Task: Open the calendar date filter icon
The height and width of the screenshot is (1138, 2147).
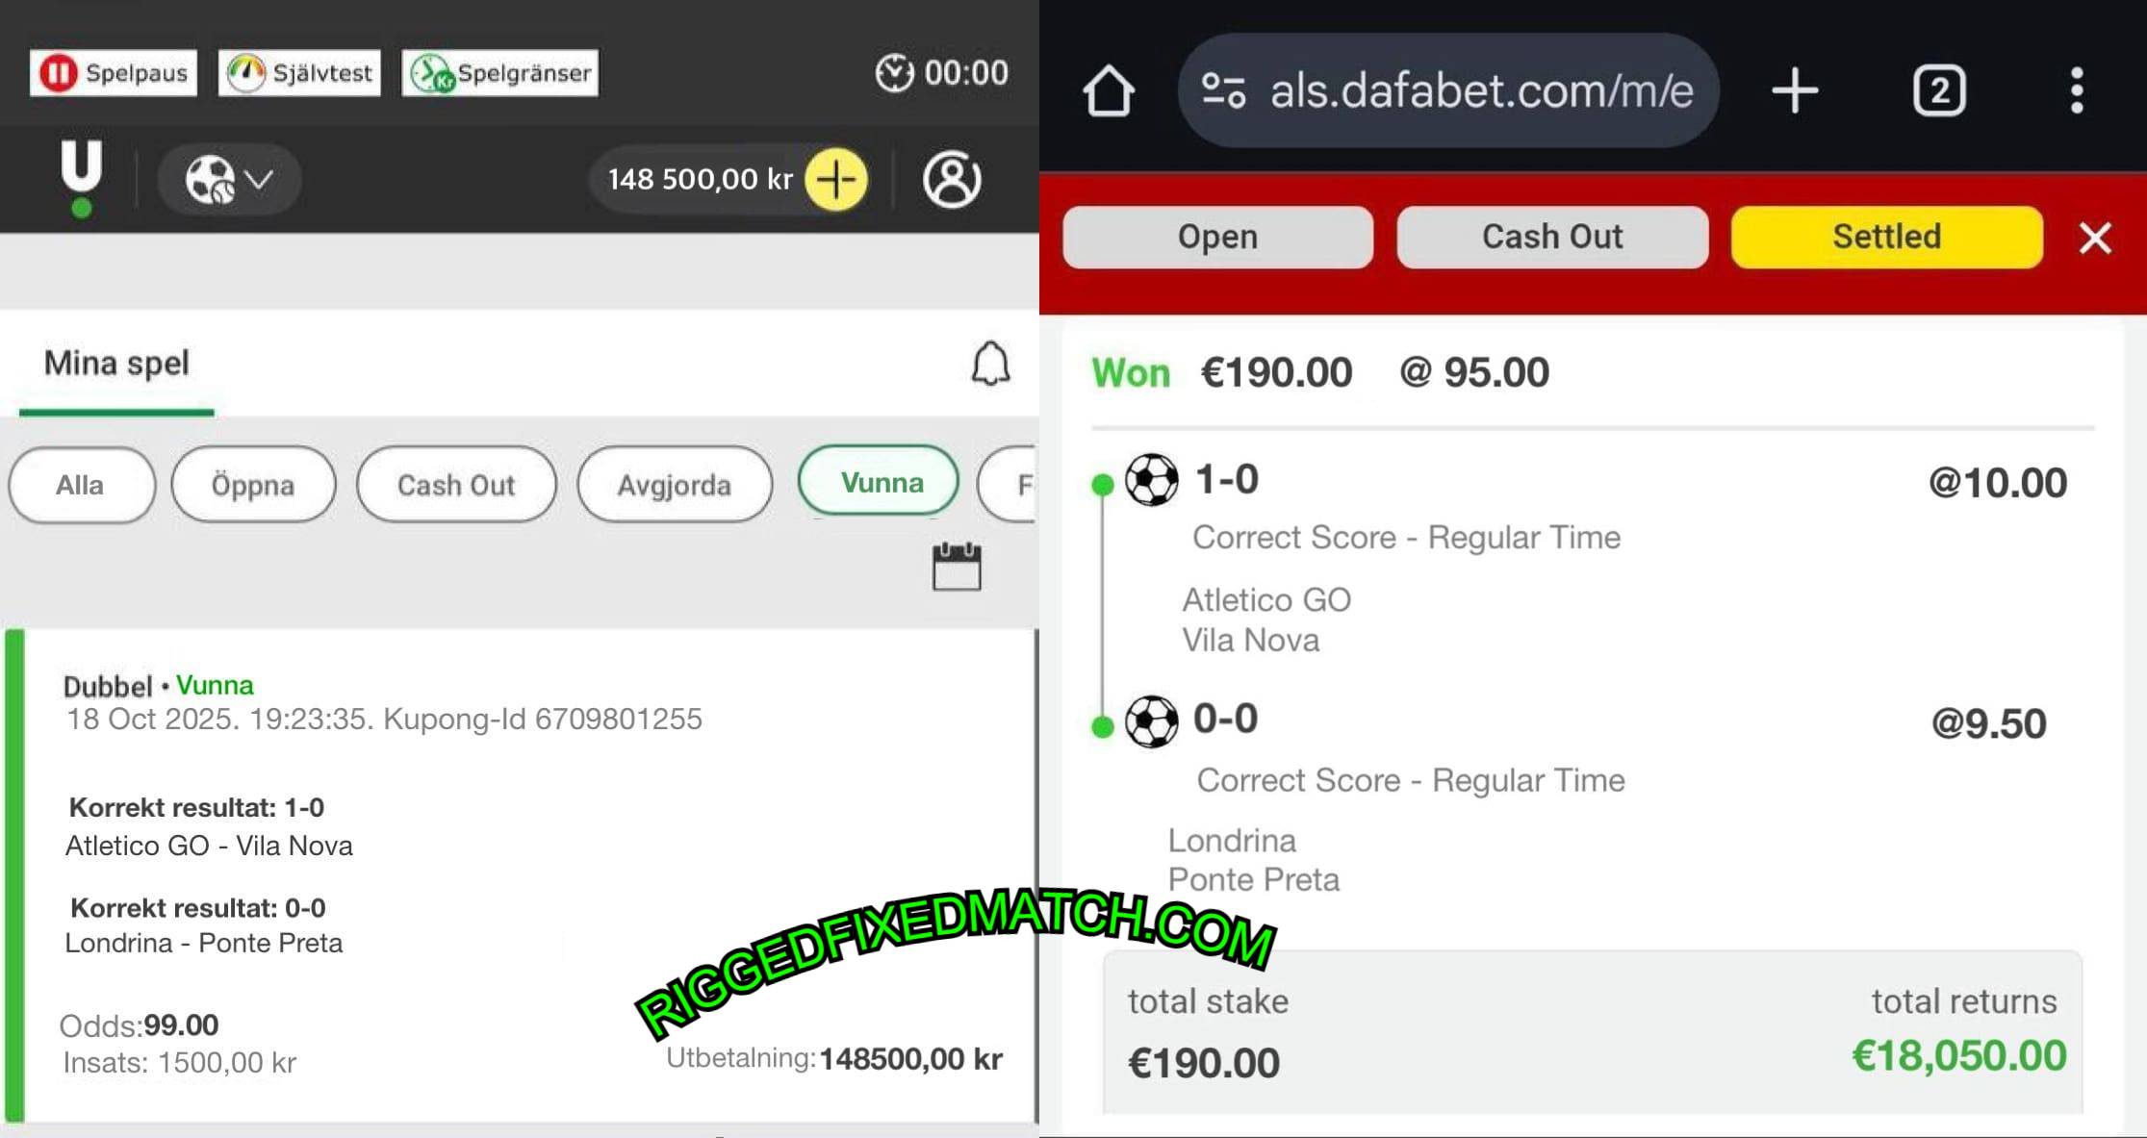Action: tap(957, 567)
